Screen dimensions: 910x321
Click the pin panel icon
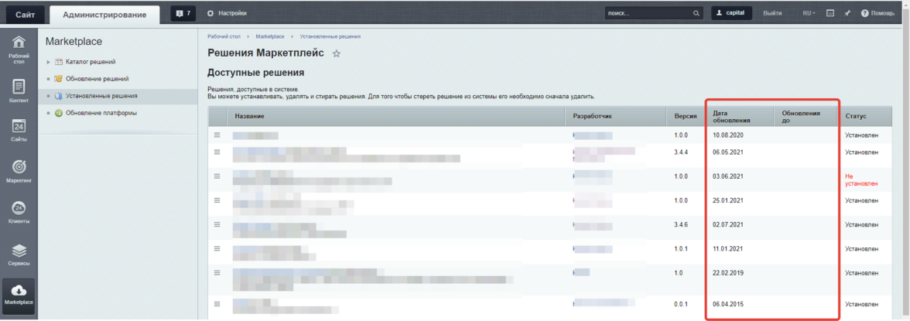(x=848, y=13)
